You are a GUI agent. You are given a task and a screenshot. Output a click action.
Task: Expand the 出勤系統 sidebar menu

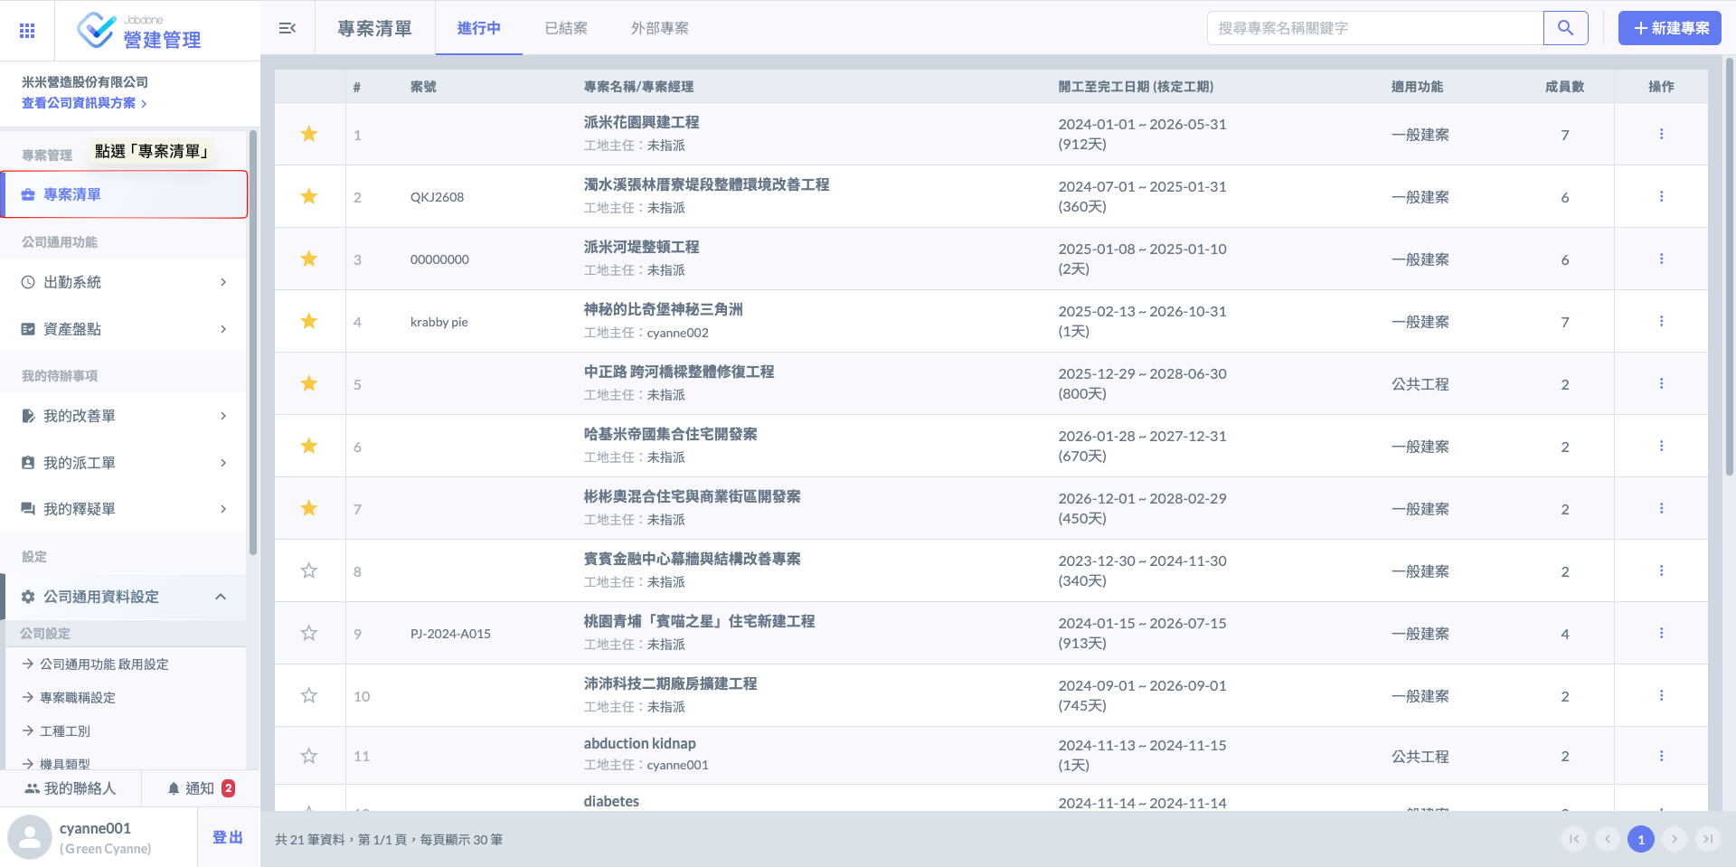(124, 282)
